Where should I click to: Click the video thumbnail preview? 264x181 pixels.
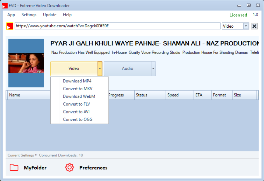point(26,63)
